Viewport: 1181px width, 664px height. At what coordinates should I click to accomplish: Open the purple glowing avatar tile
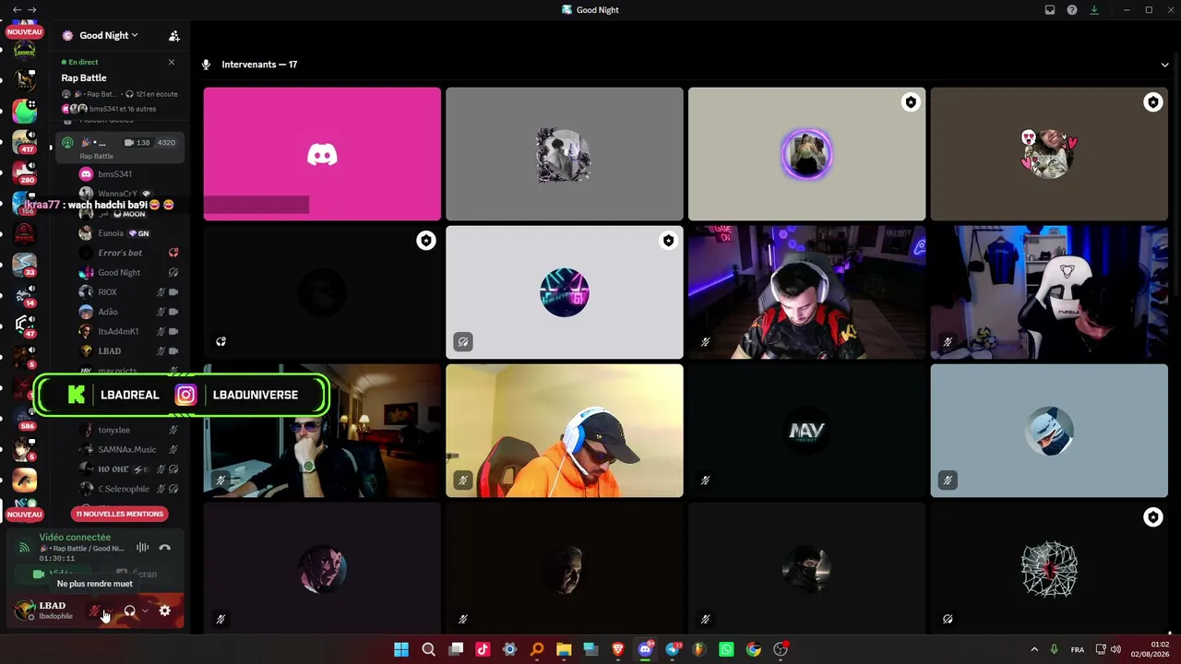(806, 154)
